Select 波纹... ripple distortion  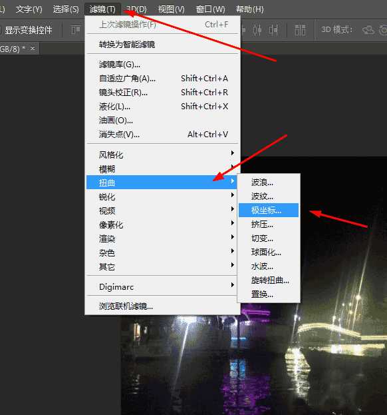pyautogui.click(x=269, y=197)
